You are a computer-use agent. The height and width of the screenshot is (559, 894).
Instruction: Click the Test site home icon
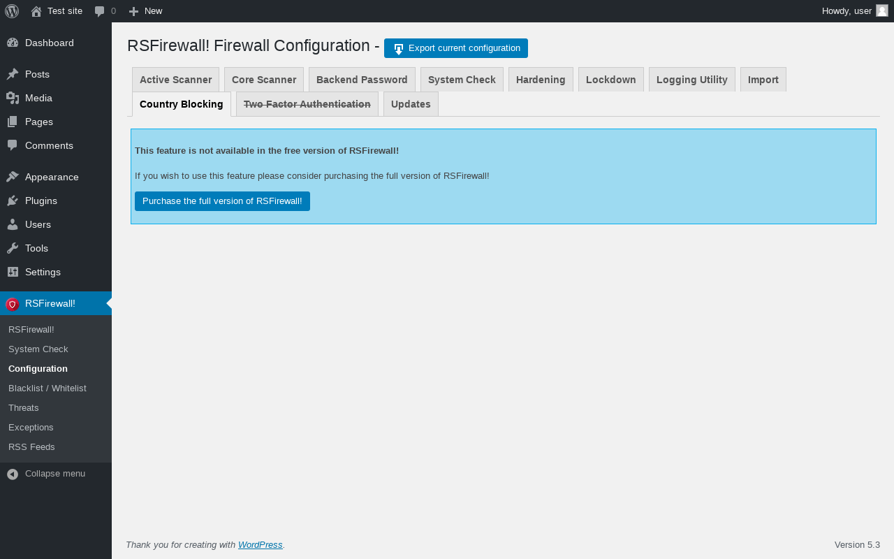point(36,11)
